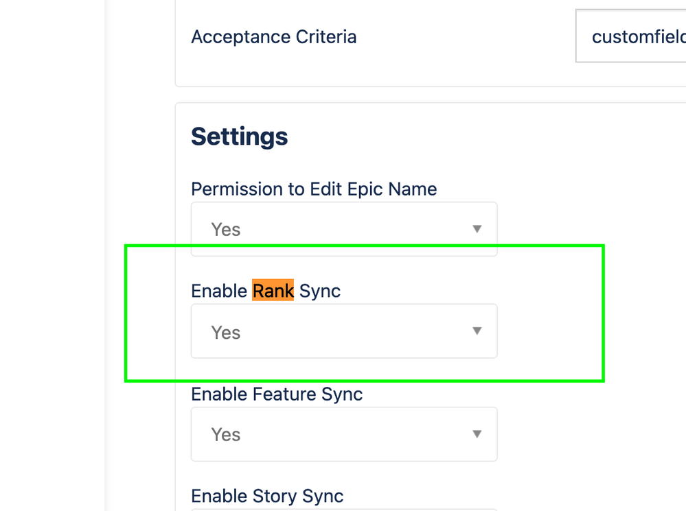The width and height of the screenshot is (686, 511).
Task: Click the Yes value in Feature Sync
Action: pos(226,435)
